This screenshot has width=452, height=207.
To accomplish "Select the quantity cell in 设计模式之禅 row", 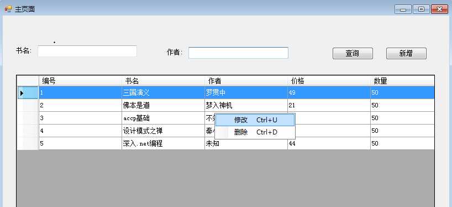I will [402, 131].
